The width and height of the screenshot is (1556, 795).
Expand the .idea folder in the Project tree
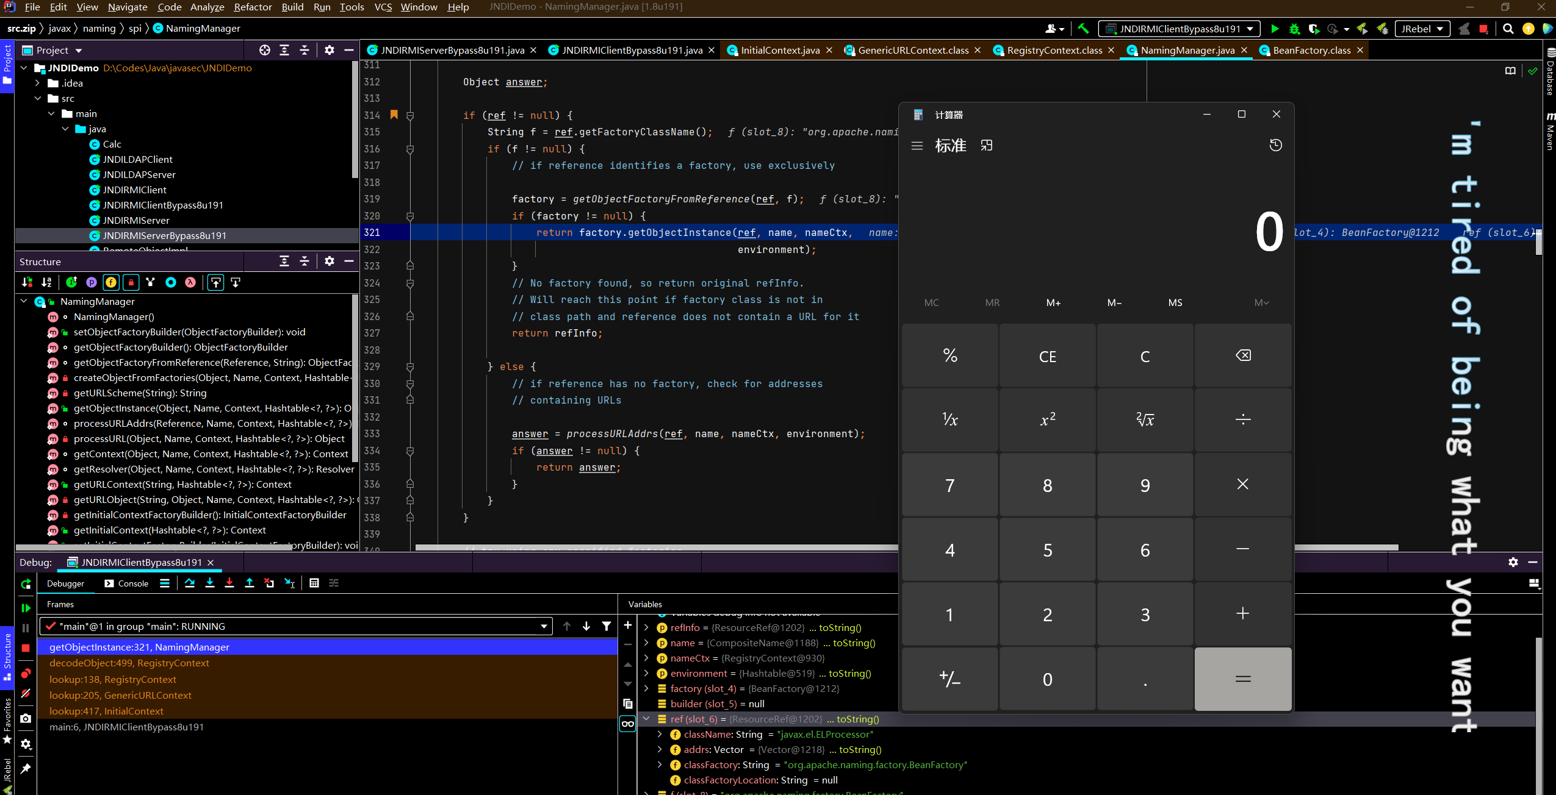point(37,83)
